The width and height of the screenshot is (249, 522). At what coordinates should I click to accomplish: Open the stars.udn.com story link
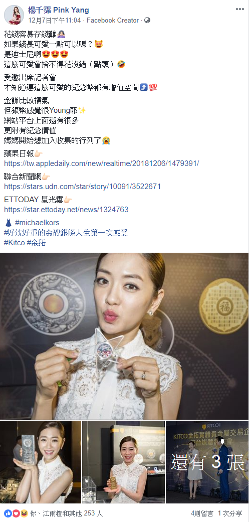83,187
